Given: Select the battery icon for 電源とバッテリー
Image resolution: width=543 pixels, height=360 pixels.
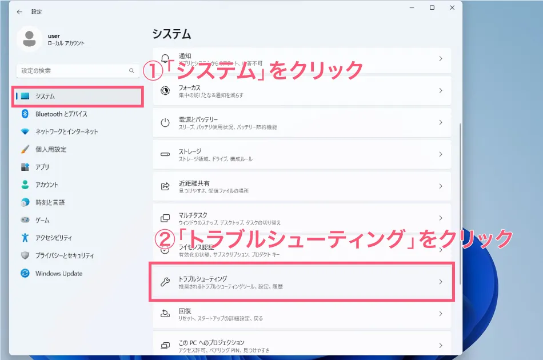Looking at the screenshot, I should click(166, 122).
